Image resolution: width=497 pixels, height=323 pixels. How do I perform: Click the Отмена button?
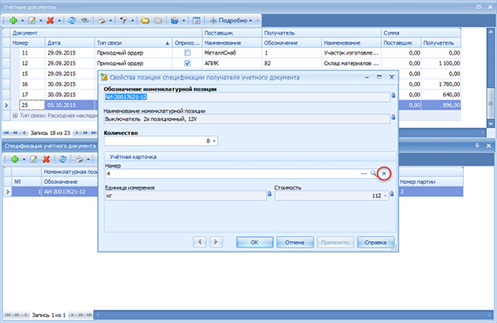[x=295, y=242]
